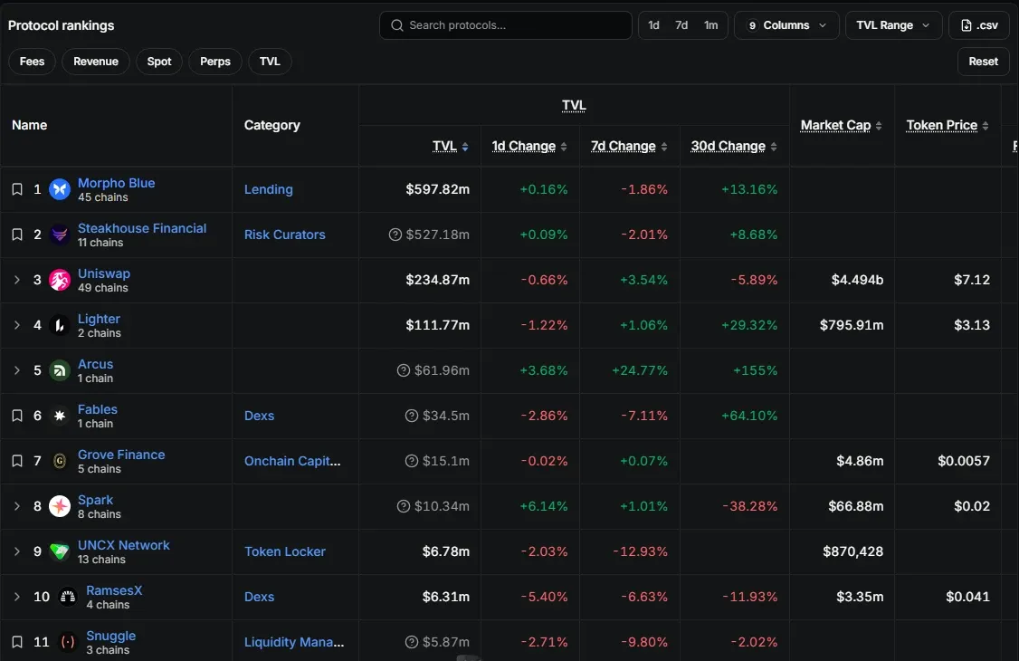Click the UNCX Network logo icon

click(x=60, y=551)
